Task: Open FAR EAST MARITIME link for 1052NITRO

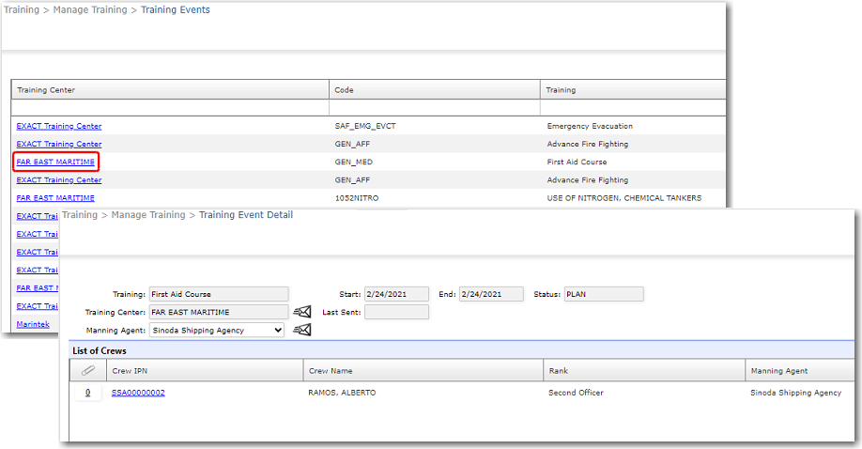Action: 55,198
